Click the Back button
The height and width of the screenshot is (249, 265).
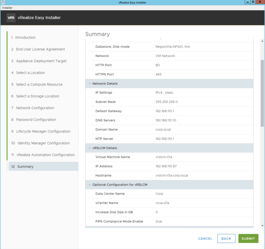pos(226,239)
